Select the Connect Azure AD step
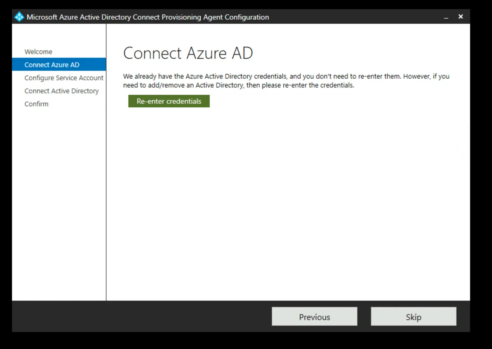Screen dimensions: 492x349 pos(59,65)
